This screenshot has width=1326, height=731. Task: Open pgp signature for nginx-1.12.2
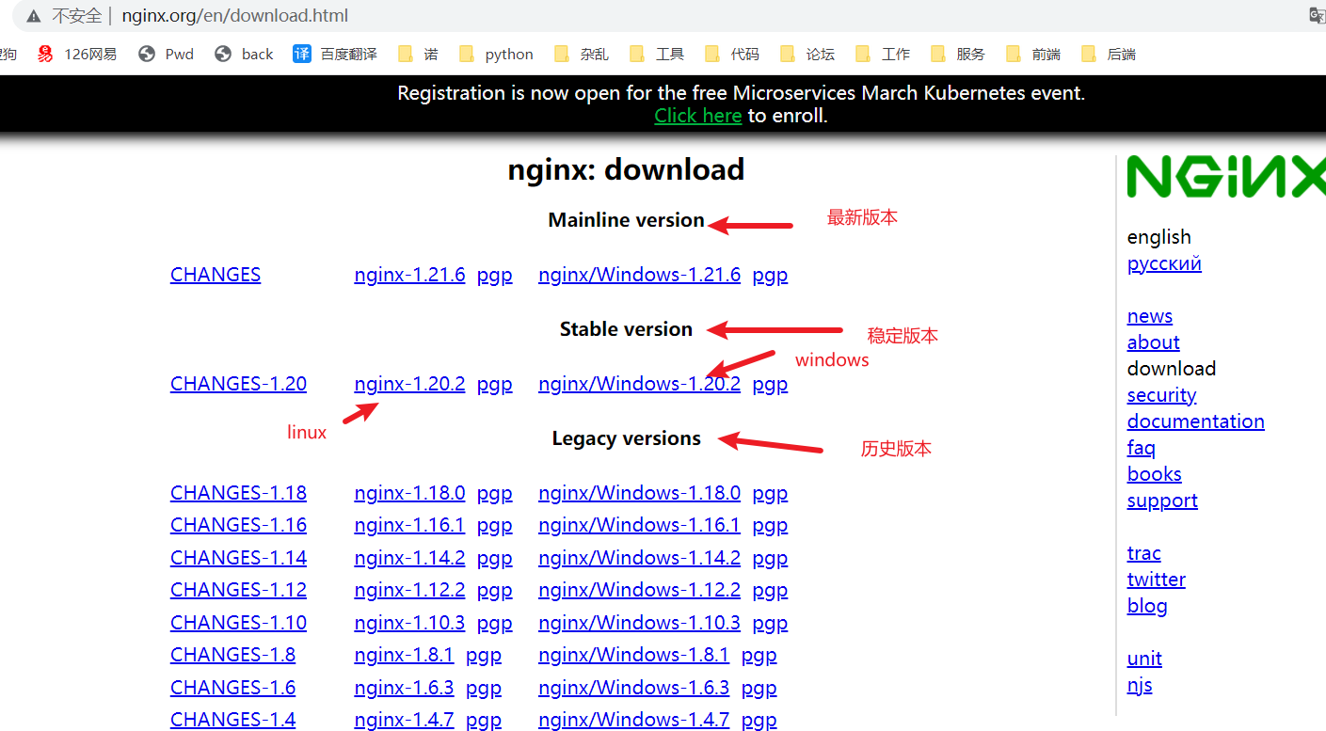click(x=495, y=591)
